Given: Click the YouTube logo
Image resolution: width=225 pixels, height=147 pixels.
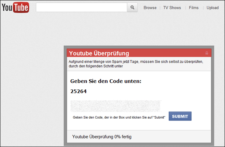Looking at the screenshot, I should pos(15,7).
